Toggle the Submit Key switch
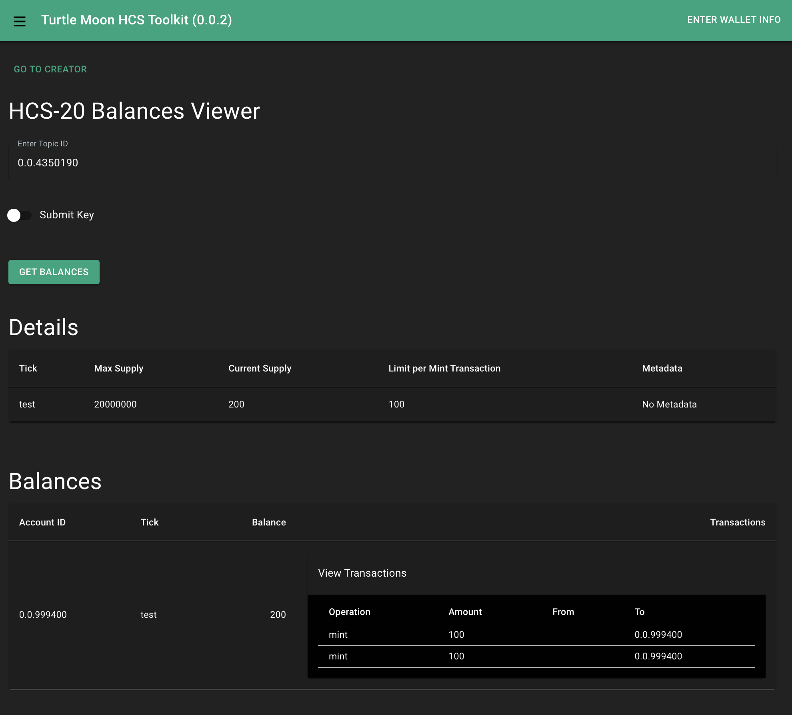Image resolution: width=792 pixels, height=715 pixels. [x=19, y=215]
